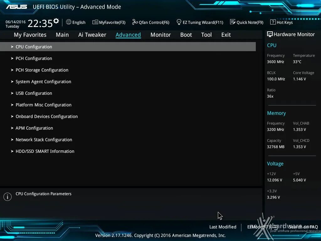This screenshot has width=321, height=241.
Task: Select the Advanced tab
Action: tap(128, 35)
